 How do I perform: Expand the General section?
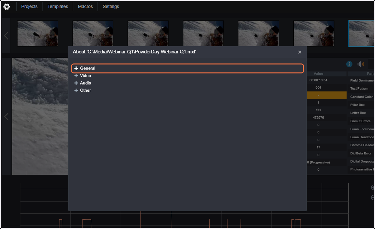[x=187, y=68]
